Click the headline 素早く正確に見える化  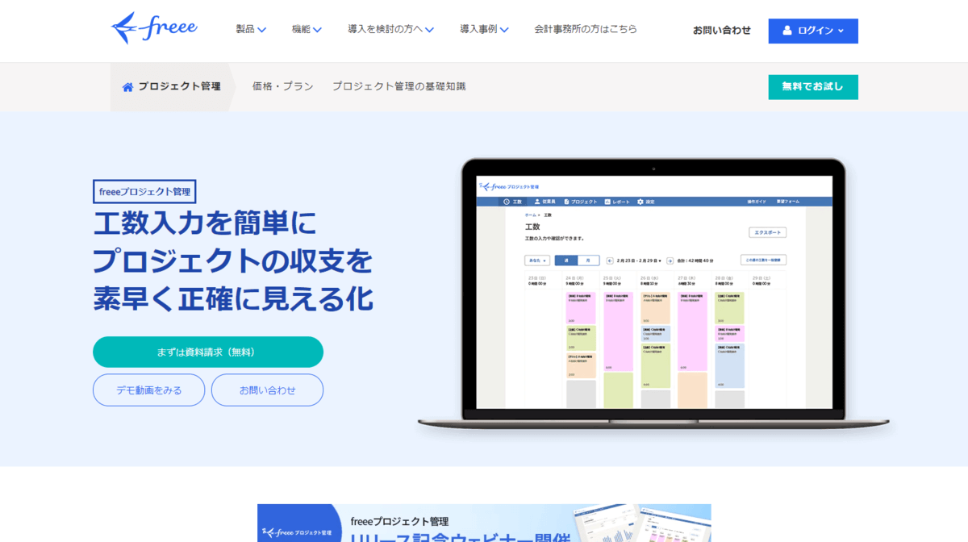tap(233, 298)
